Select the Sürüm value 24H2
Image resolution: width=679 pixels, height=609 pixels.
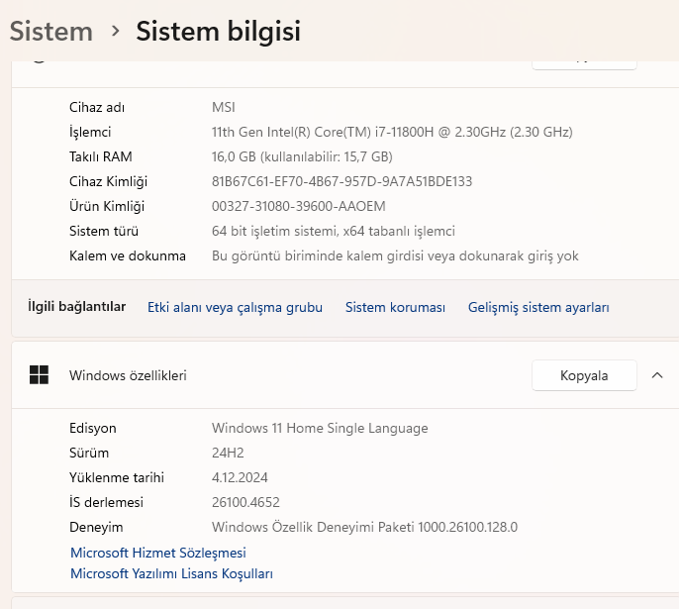(x=228, y=453)
